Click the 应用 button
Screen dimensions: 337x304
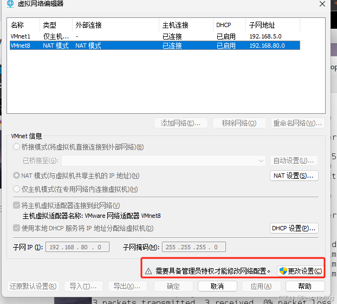point(261,286)
